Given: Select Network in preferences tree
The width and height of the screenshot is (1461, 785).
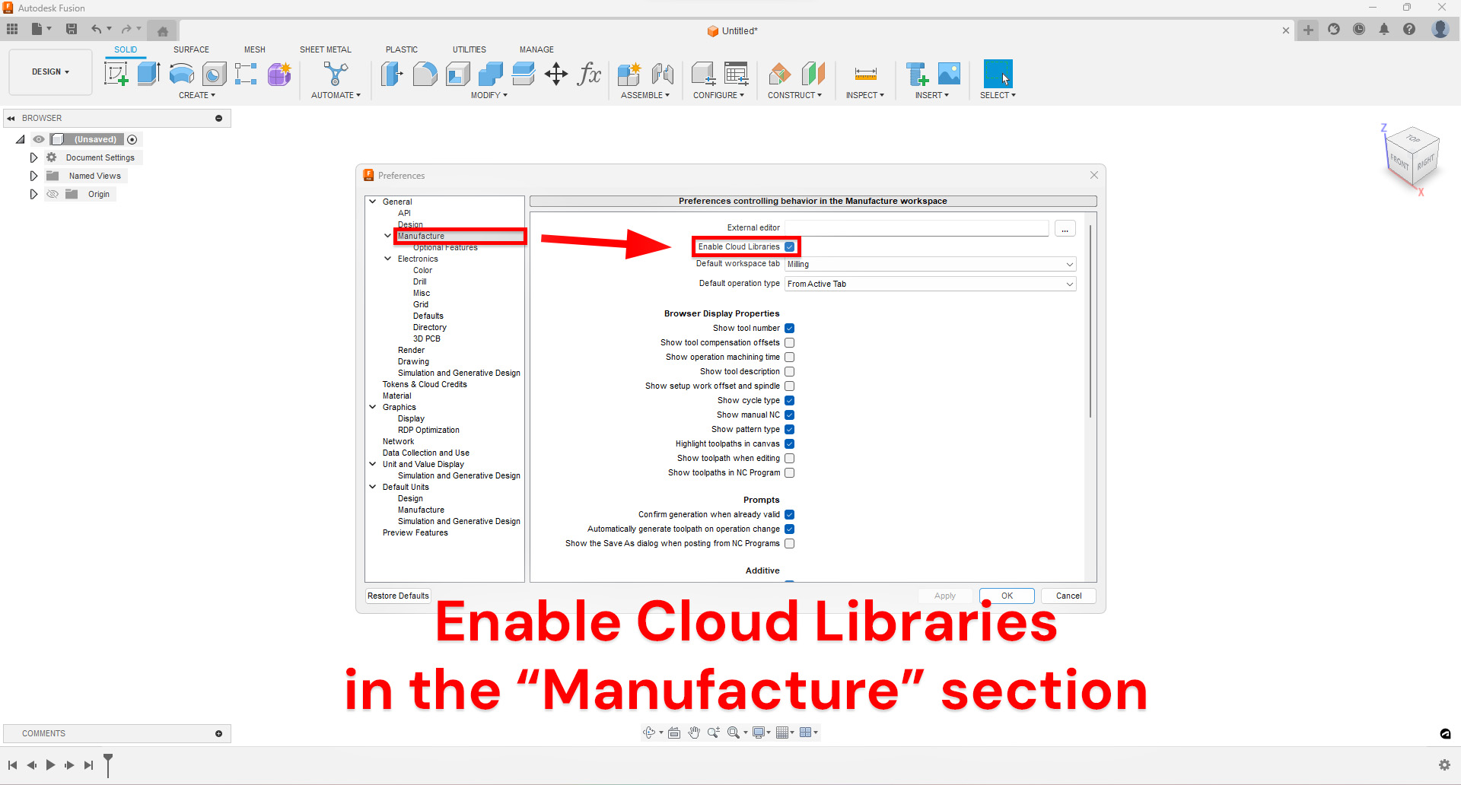Looking at the screenshot, I should coord(398,441).
